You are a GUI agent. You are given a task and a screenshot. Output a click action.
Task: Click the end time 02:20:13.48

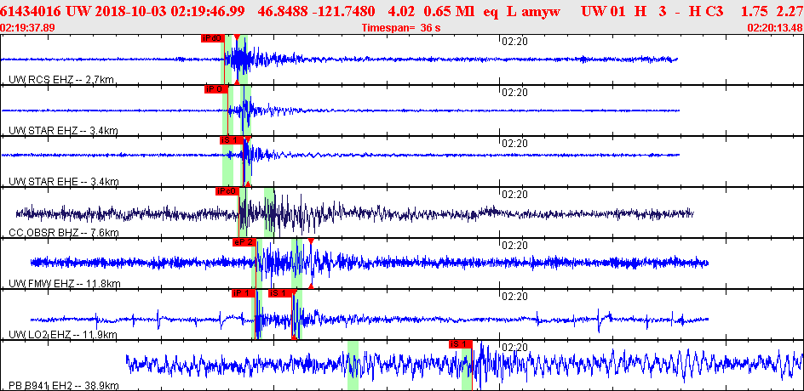775,27
